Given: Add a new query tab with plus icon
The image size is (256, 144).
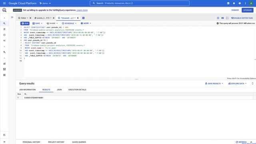Looking at the screenshot, I should 83,18.
